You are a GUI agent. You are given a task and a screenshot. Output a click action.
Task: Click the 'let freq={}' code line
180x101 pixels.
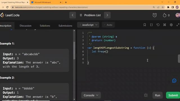coord(100,52)
